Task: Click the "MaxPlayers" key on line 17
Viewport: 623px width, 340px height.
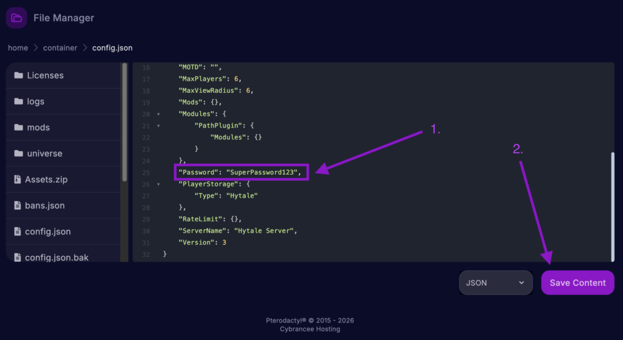Action: click(x=202, y=79)
